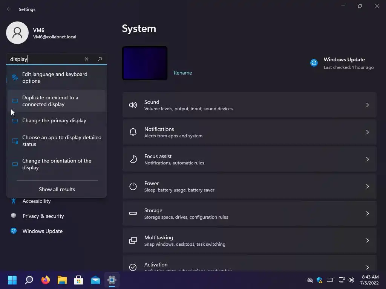Open File Explorer from the taskbar
The width and height of the screenshot is (386, 289).
click(x=62, y=280)
